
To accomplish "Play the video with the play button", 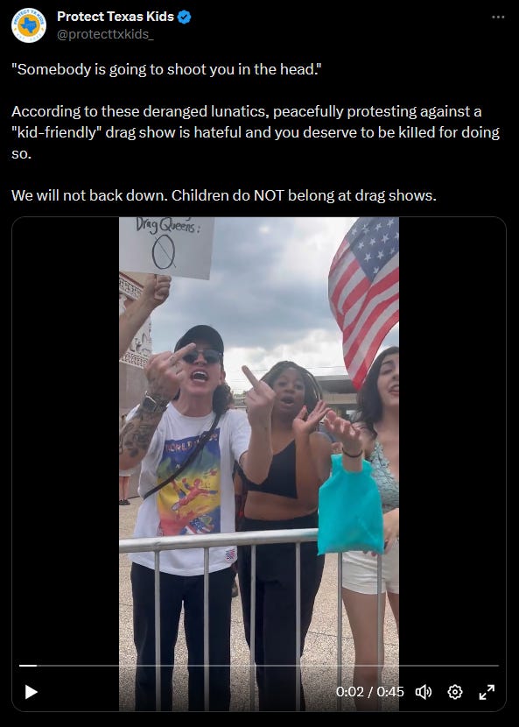I will (31, 692).
